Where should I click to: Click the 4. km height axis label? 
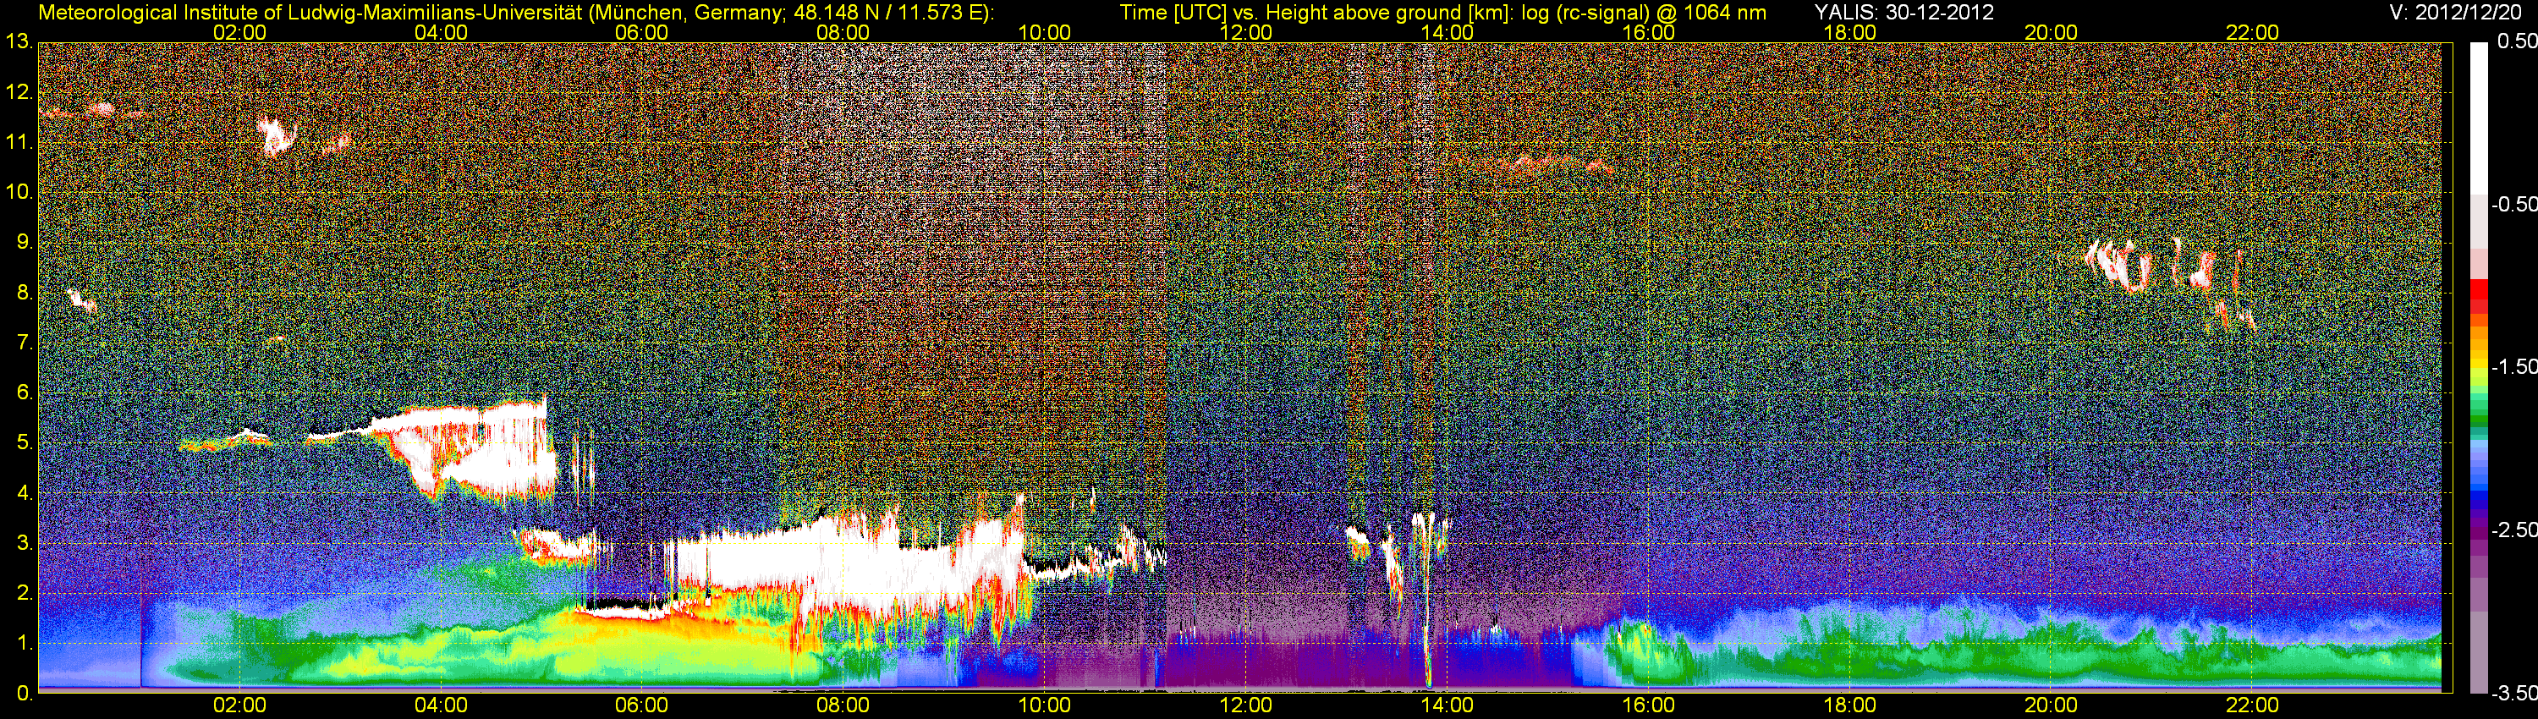[25, 493]
